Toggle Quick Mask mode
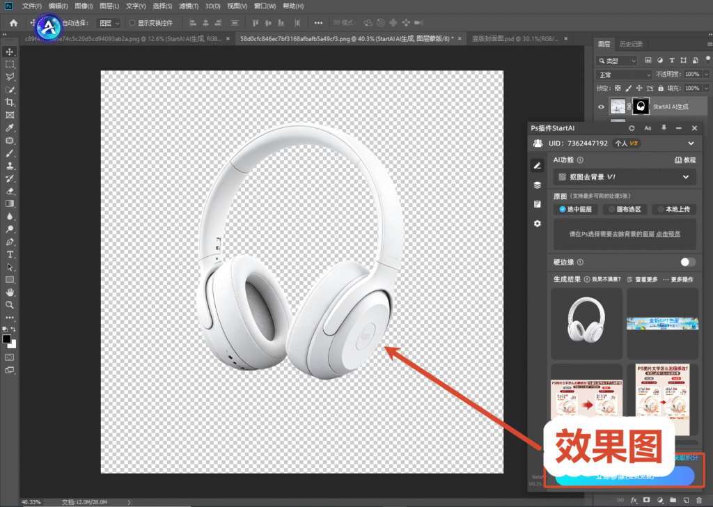The image size is (713, 507). [10, 357]
